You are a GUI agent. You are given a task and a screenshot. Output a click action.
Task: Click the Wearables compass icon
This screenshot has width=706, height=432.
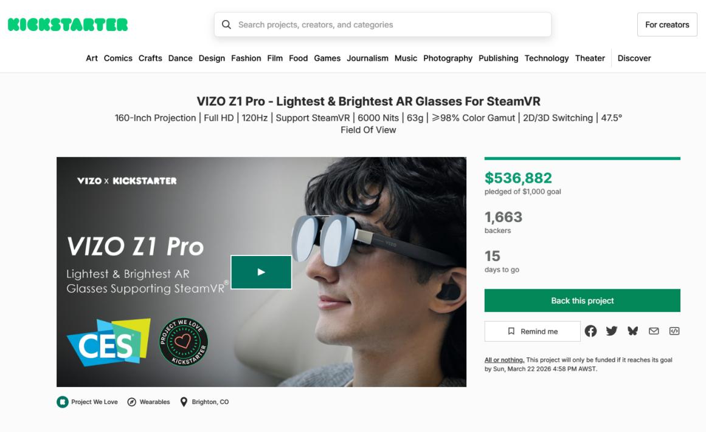[x=131, y=402]
